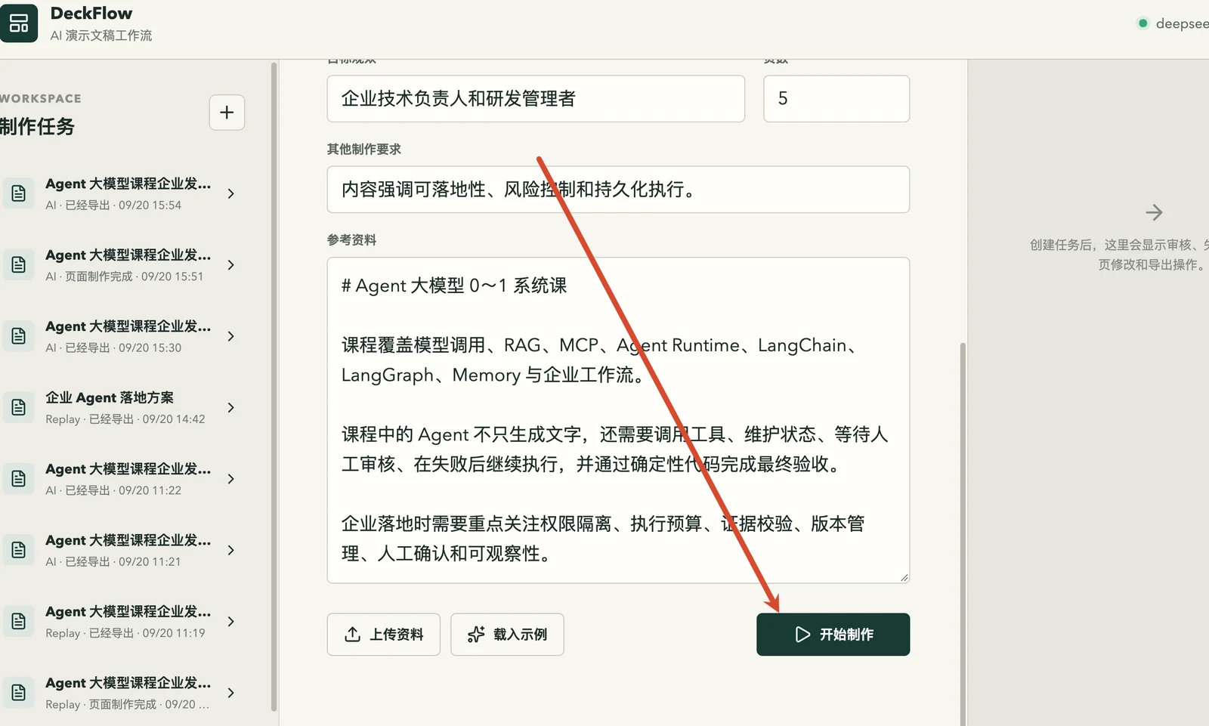Viewport: 1209px width, 726px height.
Task: Focus the 其他制作要求 input field
Action: pyautogui.click(x=618, y=190)
